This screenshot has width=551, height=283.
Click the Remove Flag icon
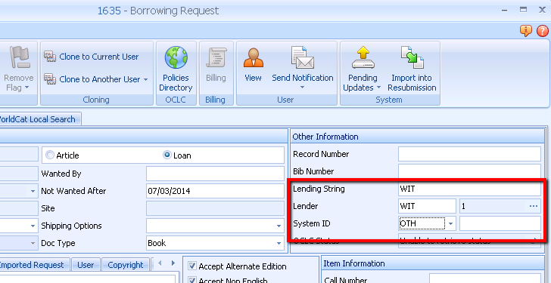coord(20,57)
